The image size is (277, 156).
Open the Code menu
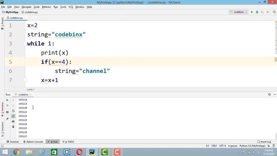36,7
